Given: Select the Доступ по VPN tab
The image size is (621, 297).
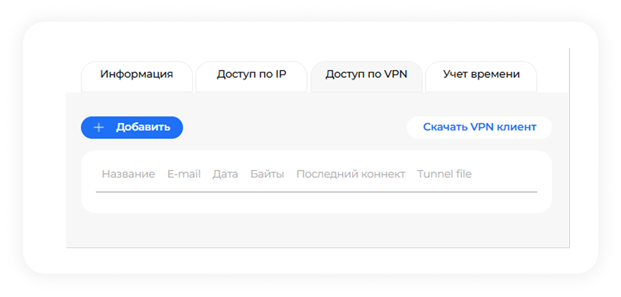Looking at the screenshot, I should pyautogui.click(x=366, y=75).
